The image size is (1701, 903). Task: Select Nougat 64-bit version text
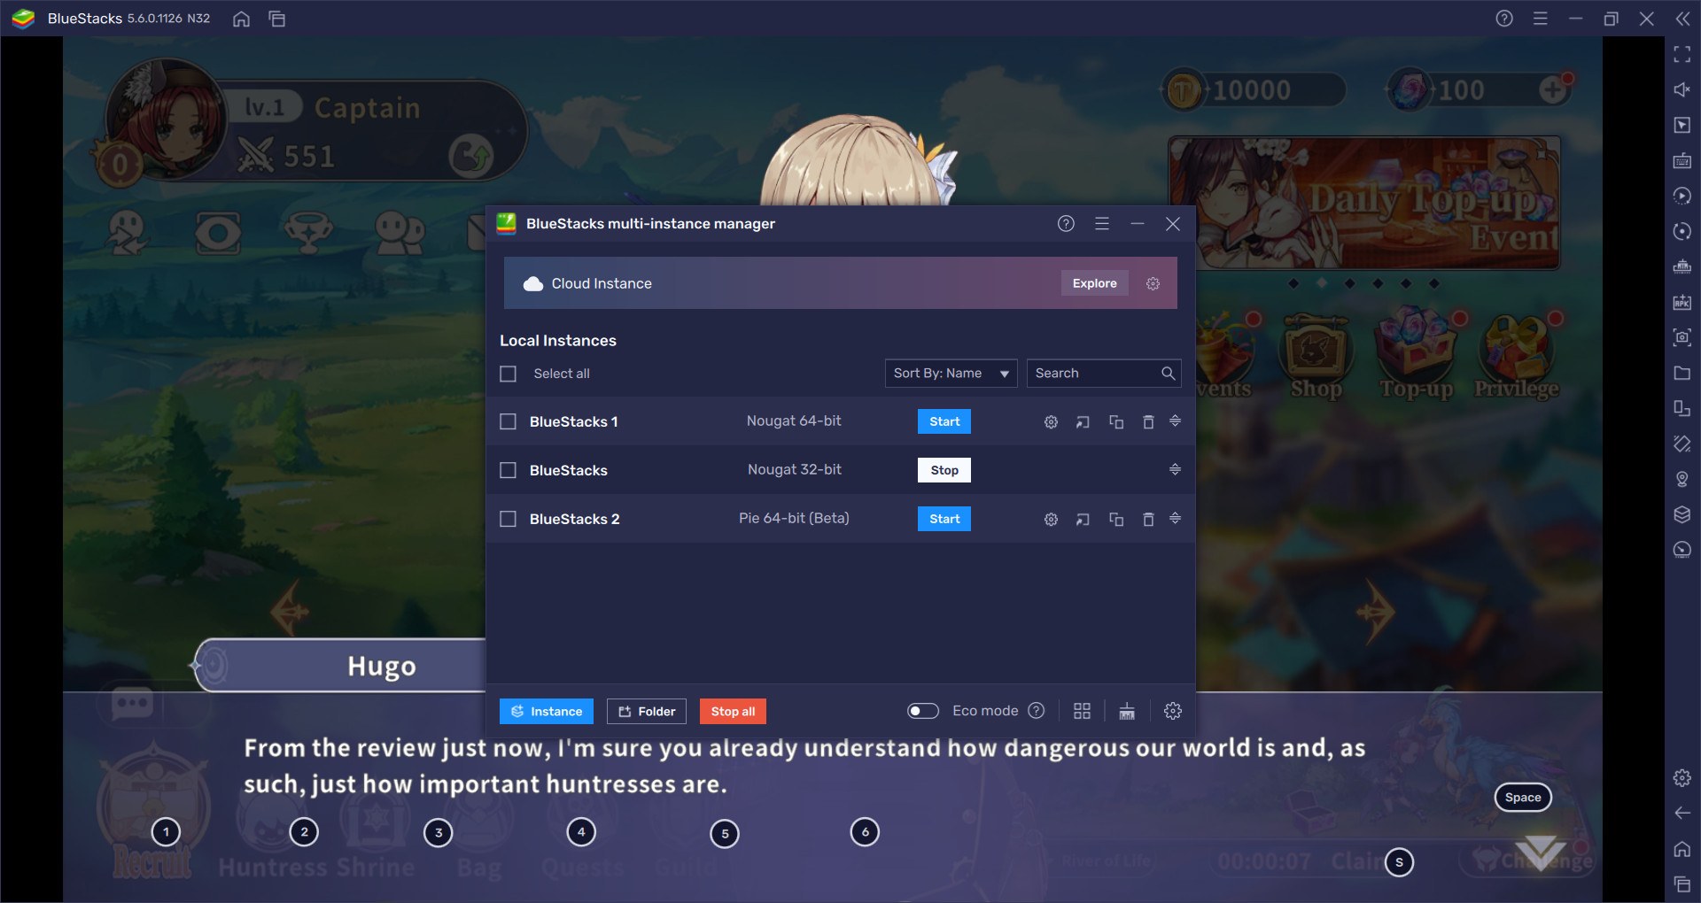tap(794, 421)
